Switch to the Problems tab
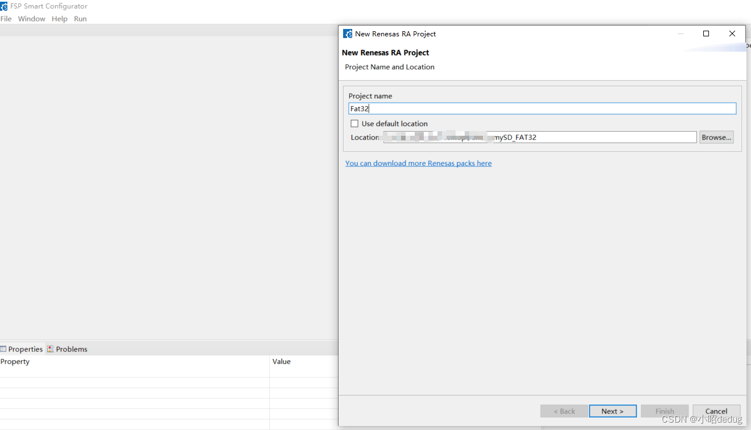The image size is (751, 430). point(68,349)
